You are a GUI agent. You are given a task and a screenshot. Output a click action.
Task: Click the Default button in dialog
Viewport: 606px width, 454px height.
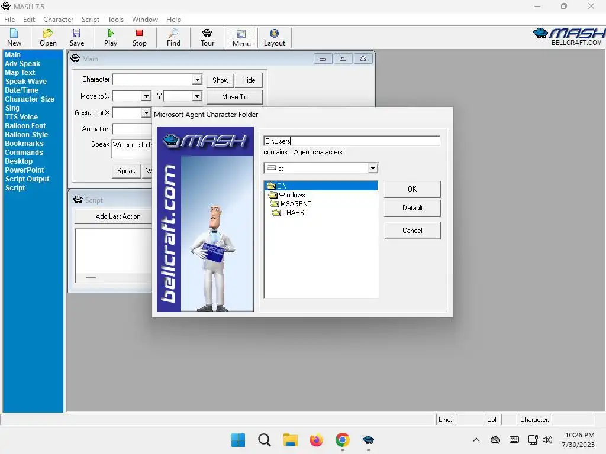pos(412,208)
